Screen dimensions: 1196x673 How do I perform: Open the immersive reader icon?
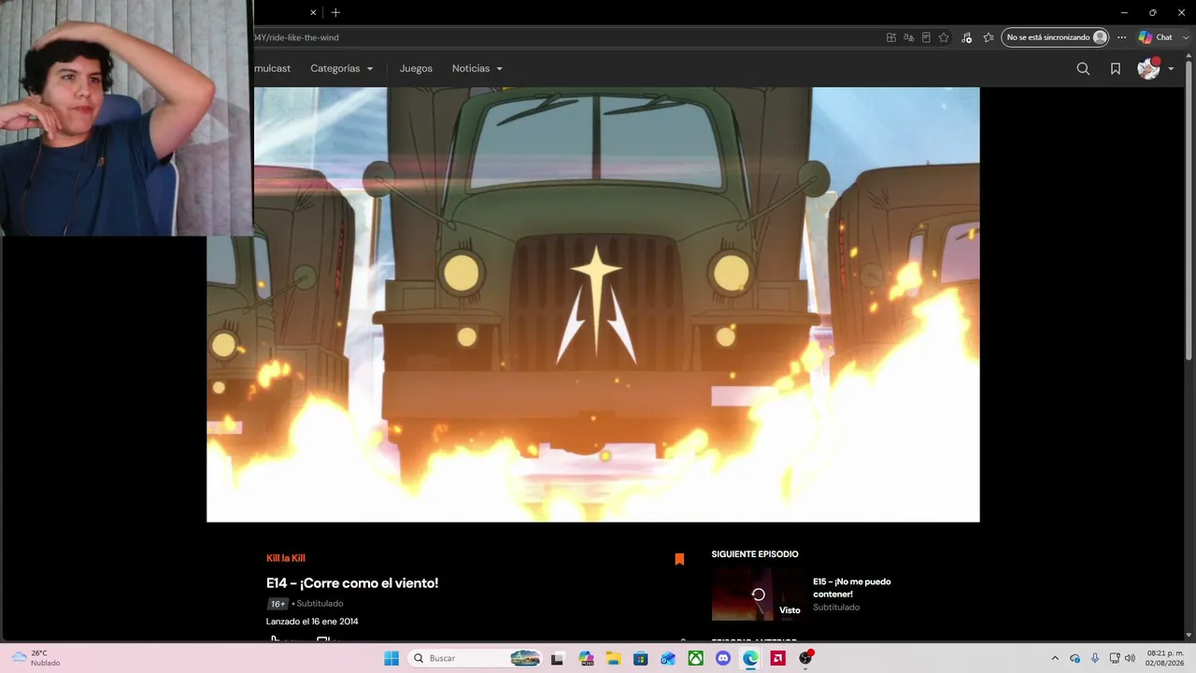(926, 37)
